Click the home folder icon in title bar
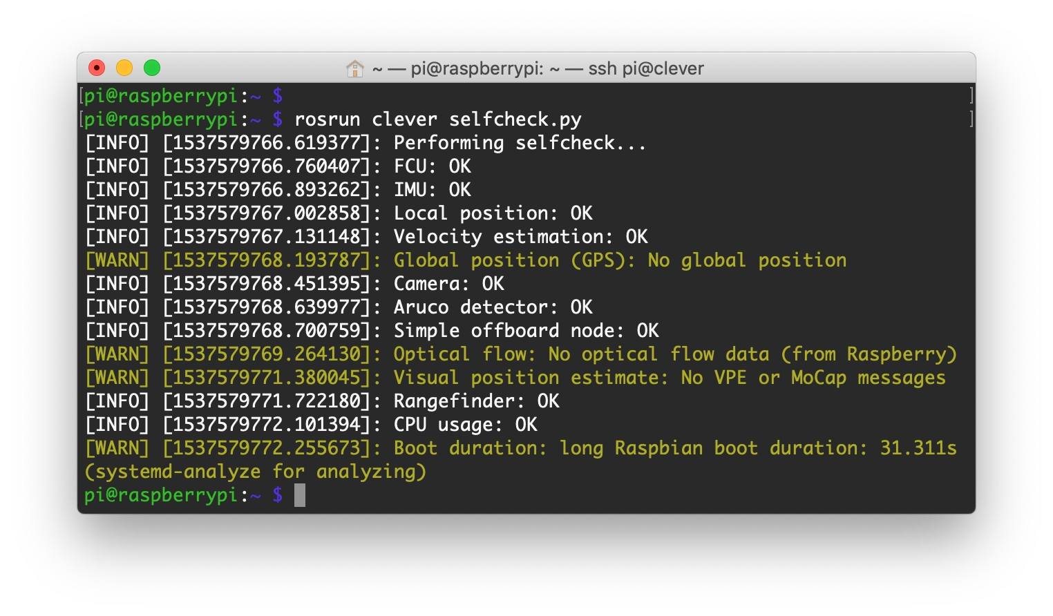The width and height of the screenshot is (1053, 616). (354, 68)
